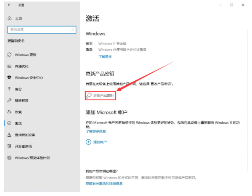
Task: Click the Windows 安全中心 shield icon
Action: point(10,78)
